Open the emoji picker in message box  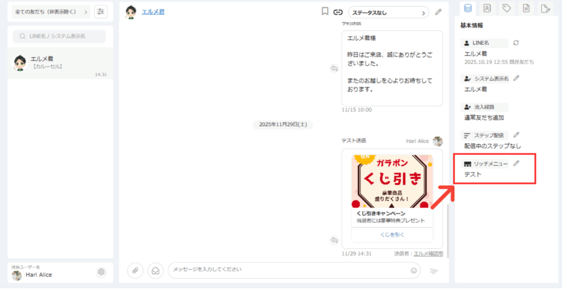coord(413,270)
